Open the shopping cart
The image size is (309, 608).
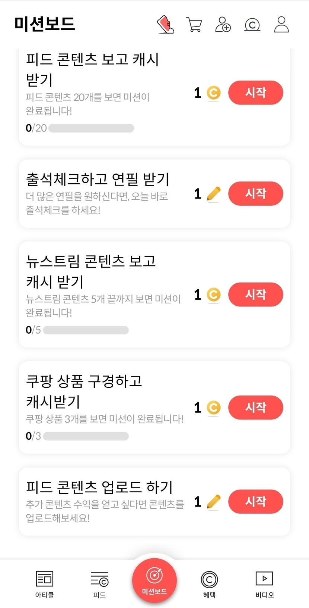point(194,25)
